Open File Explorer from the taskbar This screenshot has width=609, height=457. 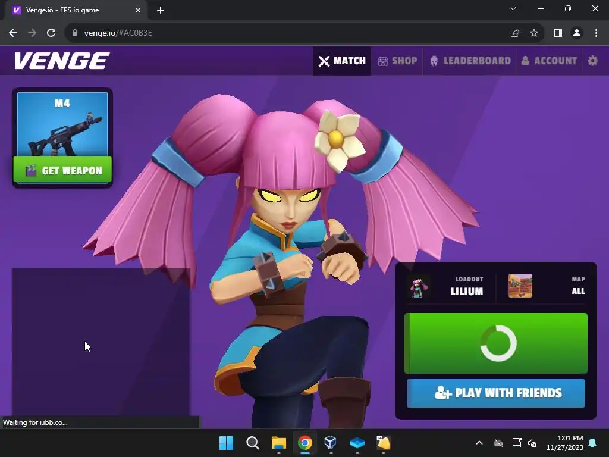(279, 443)
